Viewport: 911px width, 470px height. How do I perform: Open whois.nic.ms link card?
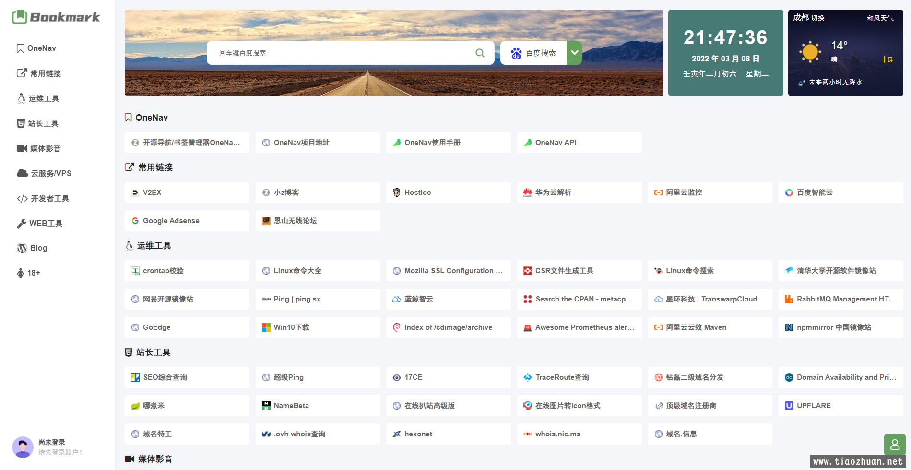(580, 434)
